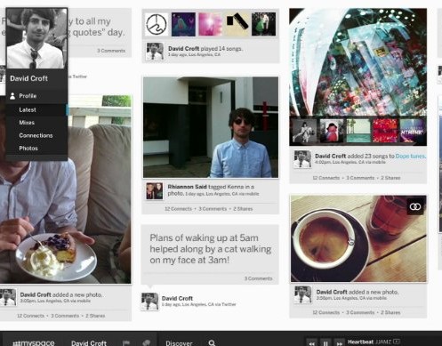This screenshot has height=346, width=442.
Task: Click the chat bubbles icon in the bottom bar
Action: (147, 343)
